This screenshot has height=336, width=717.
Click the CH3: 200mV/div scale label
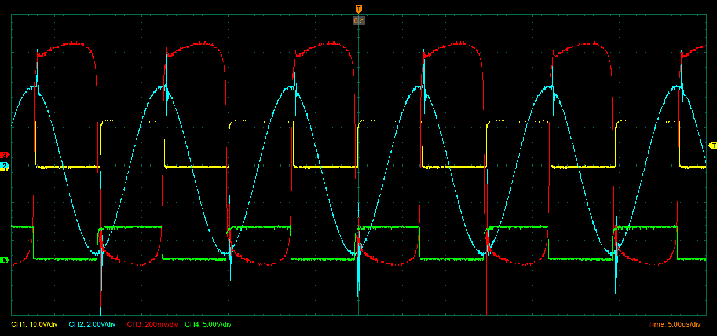tap(153, 324)
